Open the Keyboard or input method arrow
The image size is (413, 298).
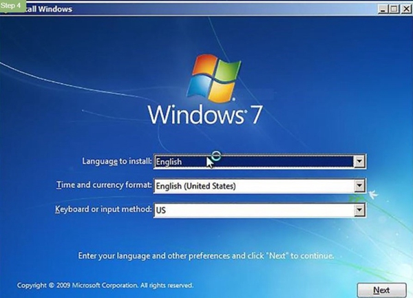tap(359, 210)
